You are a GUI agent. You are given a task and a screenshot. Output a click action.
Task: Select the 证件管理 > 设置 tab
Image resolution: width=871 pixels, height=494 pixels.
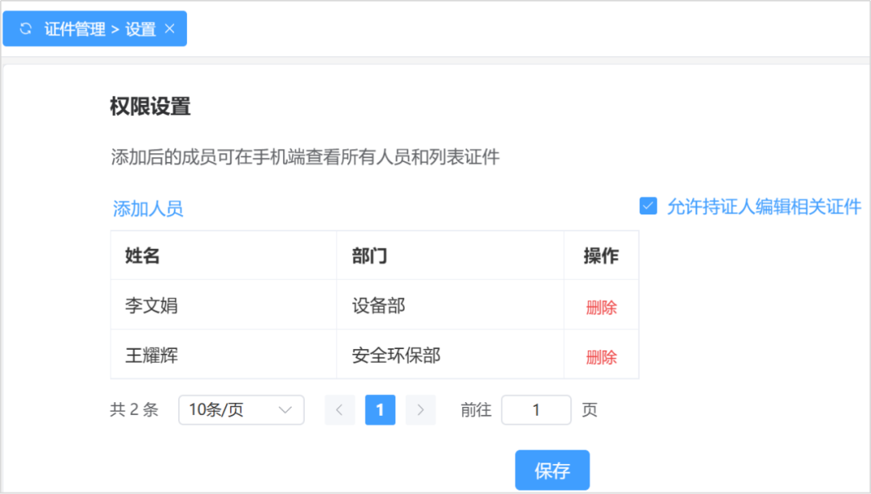(x=99, y=29)
